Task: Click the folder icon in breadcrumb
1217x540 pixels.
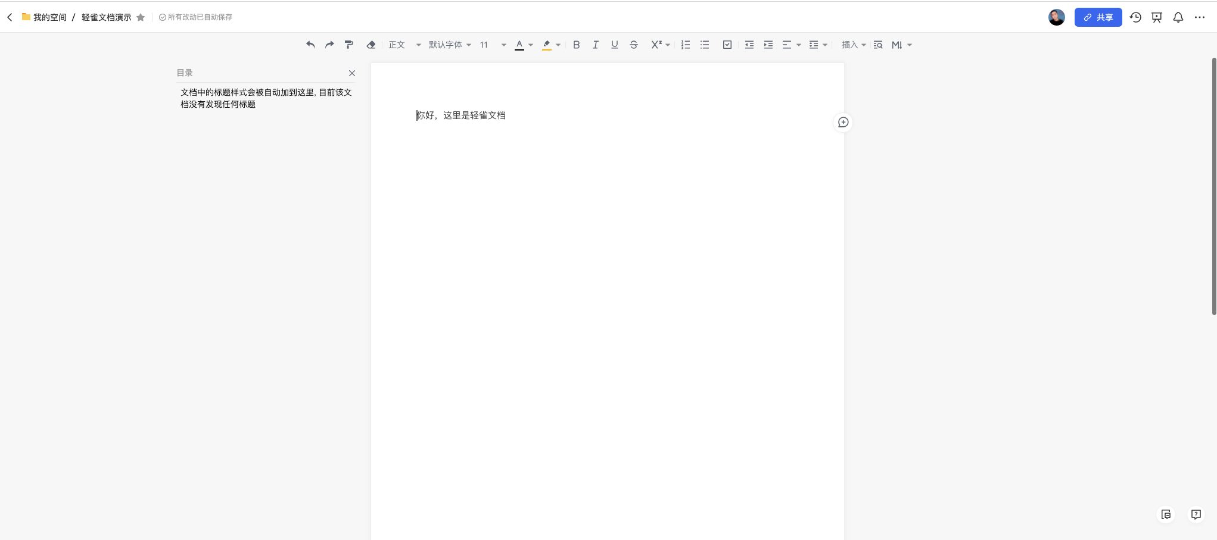Action: tap(26, 17)
